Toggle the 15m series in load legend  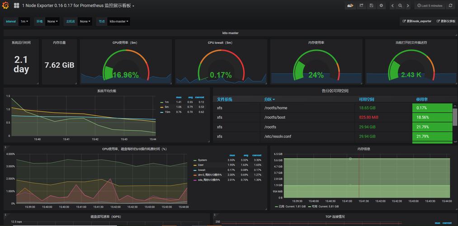point(166,112)
